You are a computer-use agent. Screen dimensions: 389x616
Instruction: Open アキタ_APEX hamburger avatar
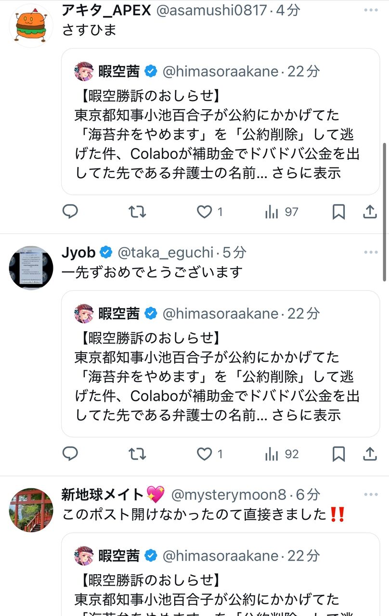[31, 26]
